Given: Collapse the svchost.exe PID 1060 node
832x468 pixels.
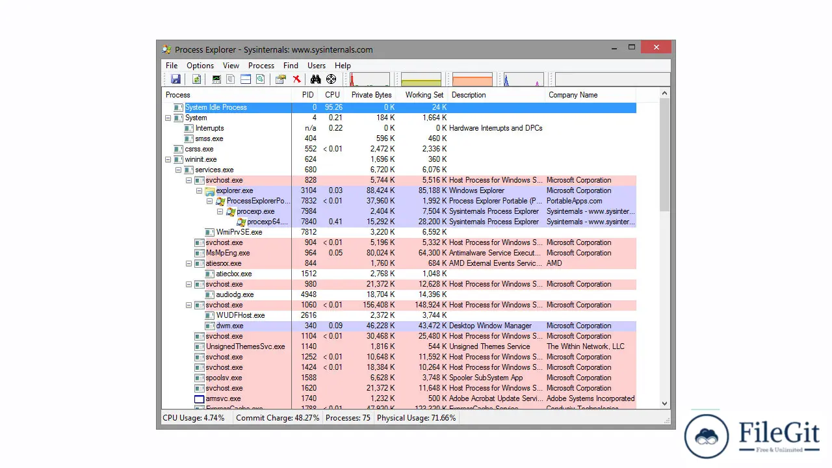Looking at the screenshot, I should click(188, 305).
